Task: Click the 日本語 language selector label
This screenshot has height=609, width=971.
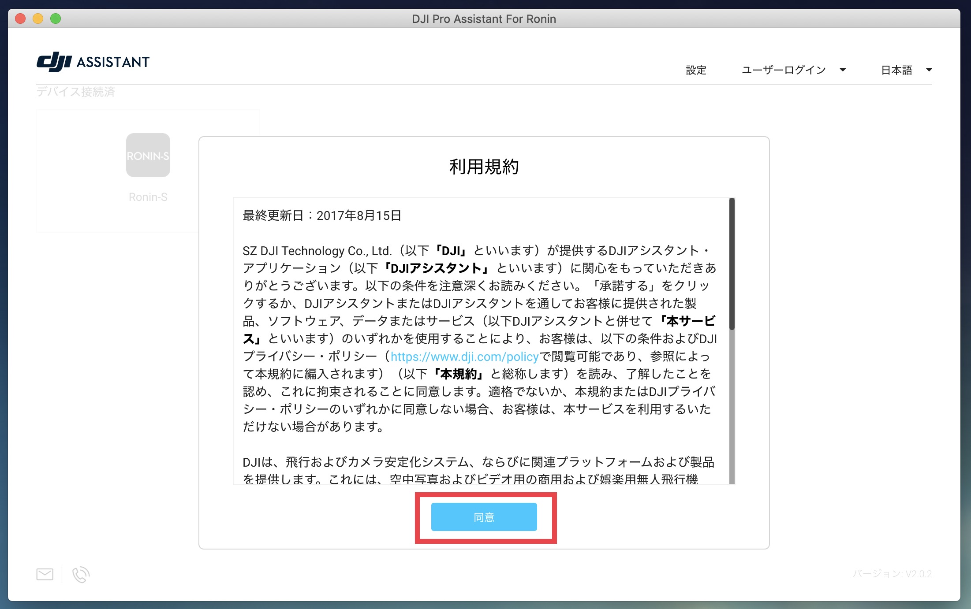Action: point(896,70)
